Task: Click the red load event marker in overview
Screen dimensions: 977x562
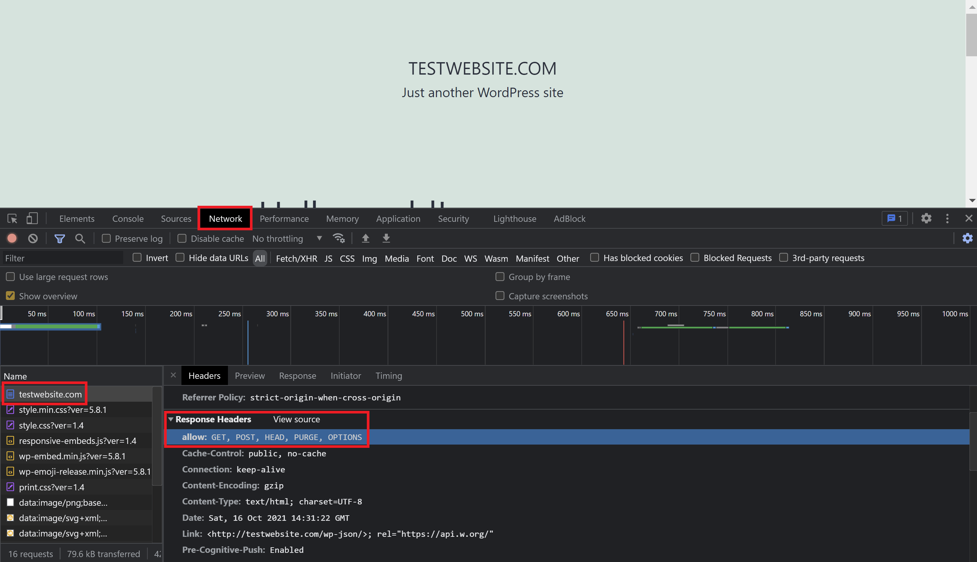Action: 623,342
